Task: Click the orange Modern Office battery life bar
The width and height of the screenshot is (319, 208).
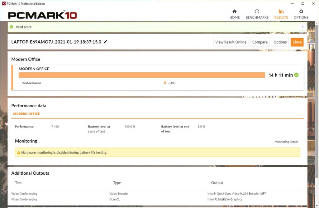Action: [142, 75]
